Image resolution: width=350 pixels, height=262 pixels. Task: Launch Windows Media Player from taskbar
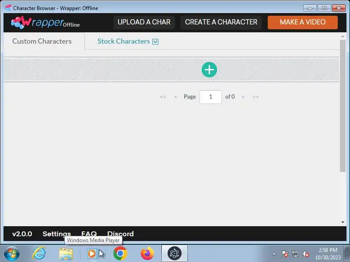[92, 254]
